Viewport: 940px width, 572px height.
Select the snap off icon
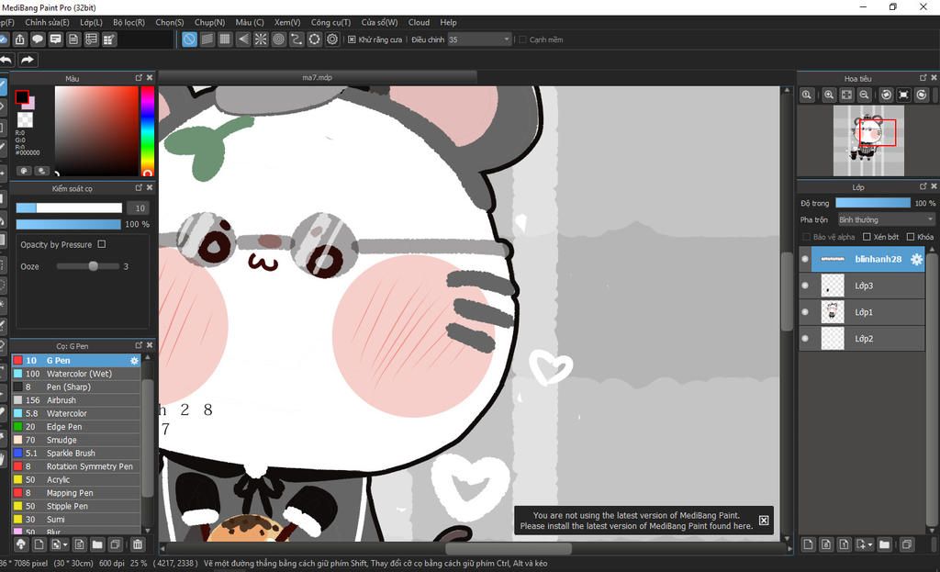[189, 39]
